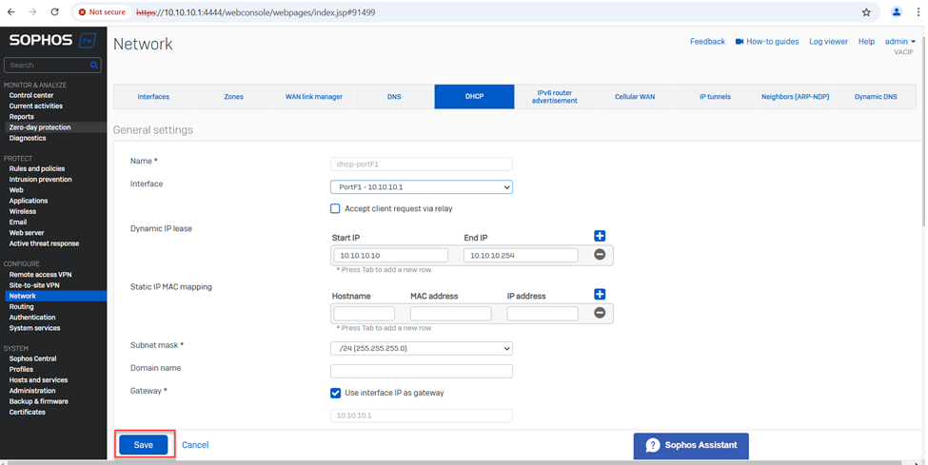The height and width of the screenshot is (465, 928).
Task: Uncheck Use interface IP as gateway
Action: point(335,393)
